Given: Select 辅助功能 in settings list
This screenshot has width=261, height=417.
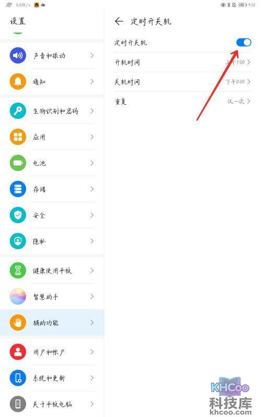Looking at the screenshot, I should coord(52,323).
